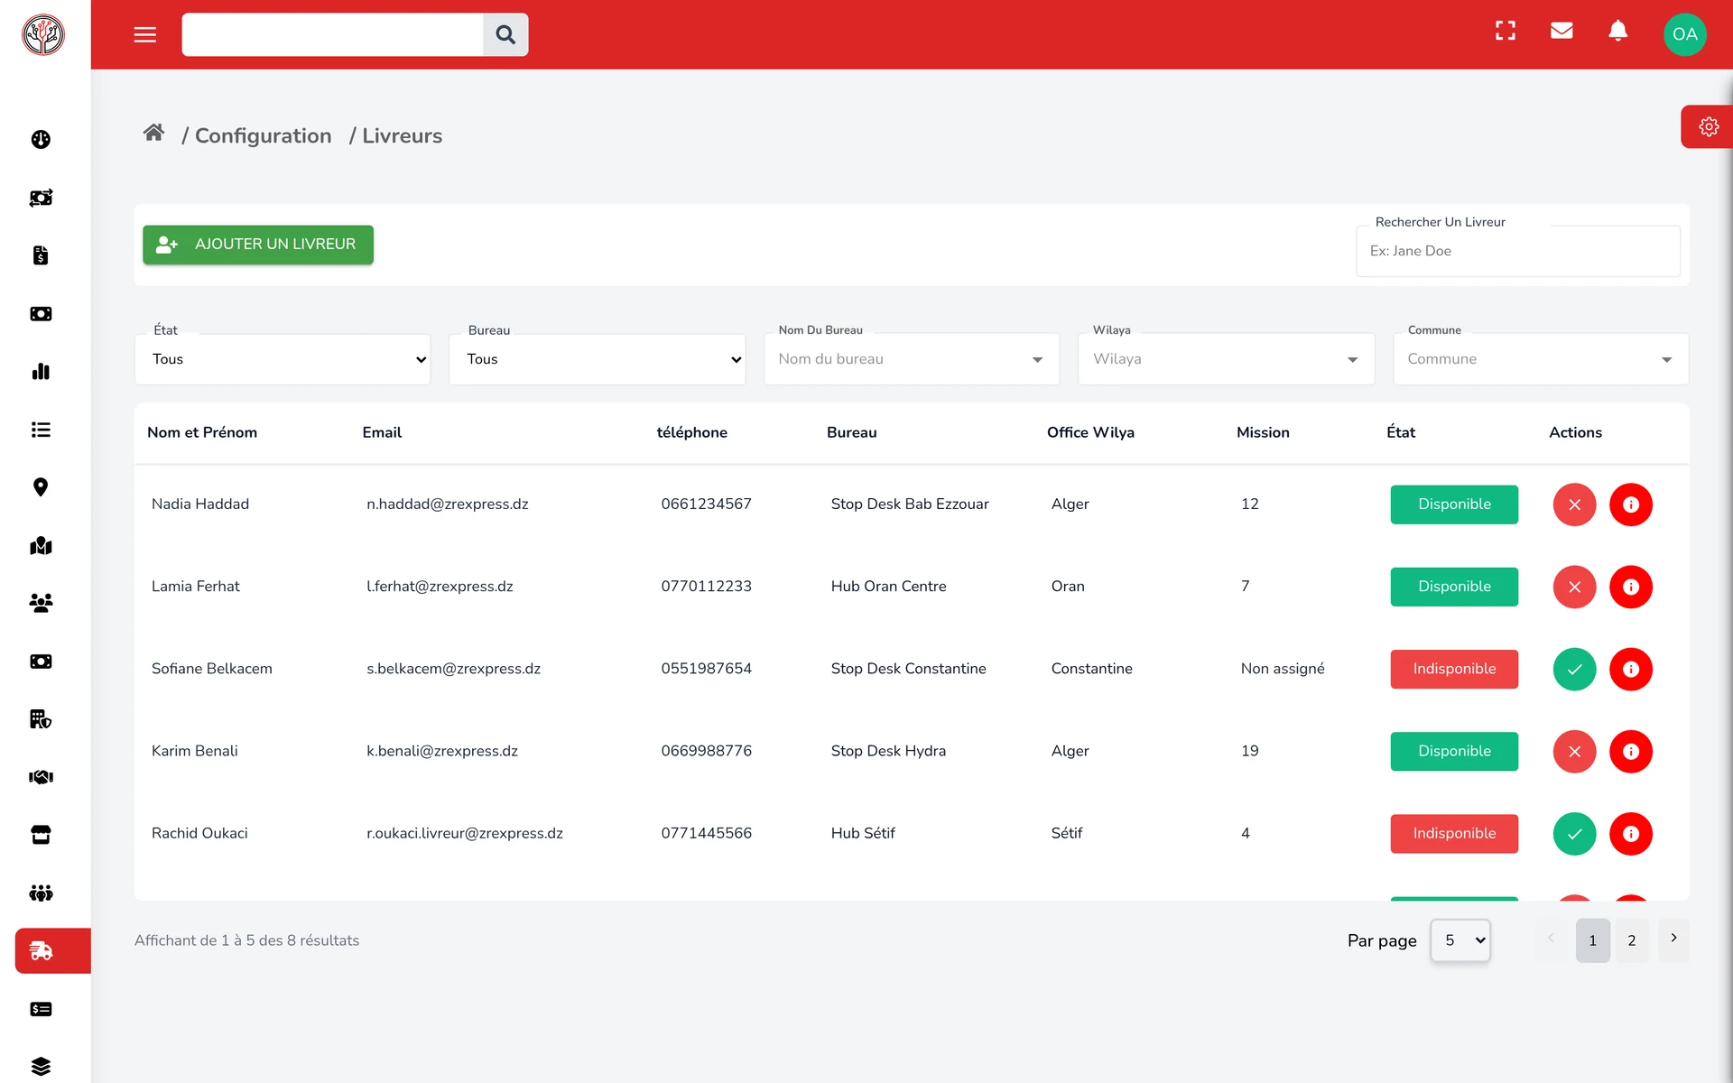
Task: Open the Bureau filter dropdown
Action: tap(598, 359)
